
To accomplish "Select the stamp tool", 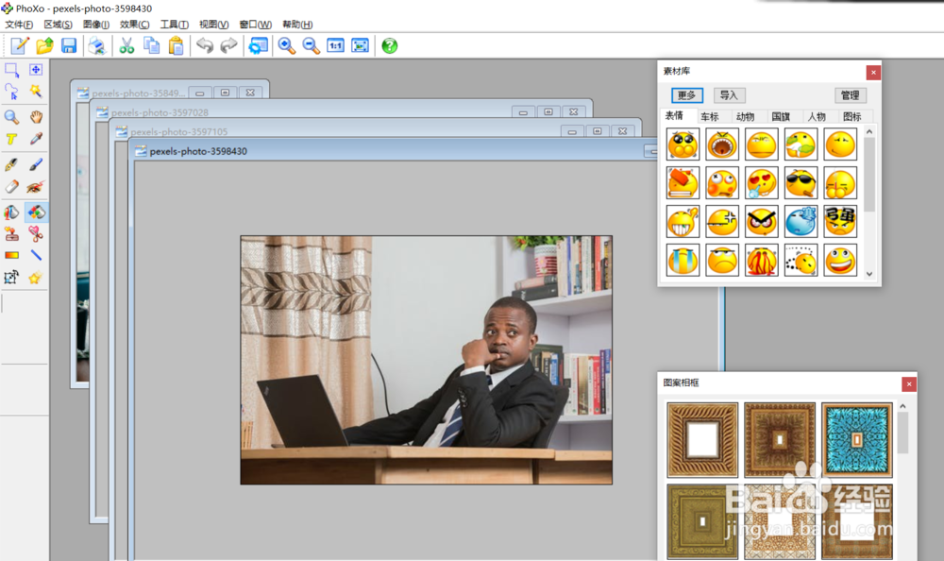I will coord(11,234).
